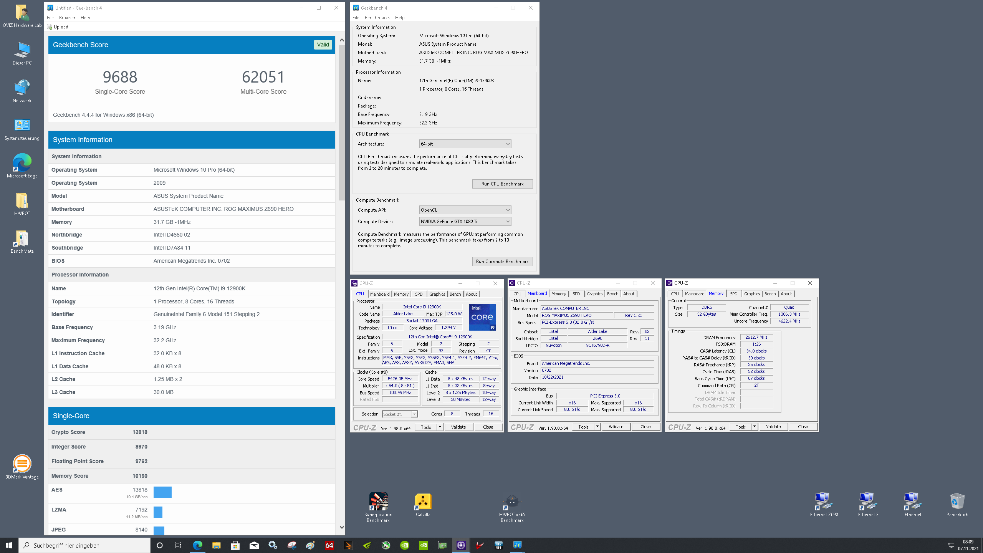Open Microsoft Store from taskbar
This screenshot has width=983, height=553.
pos(235,545)
